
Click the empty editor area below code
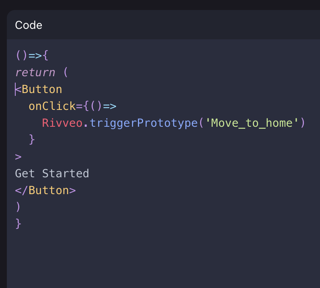(x=161, y=257)
